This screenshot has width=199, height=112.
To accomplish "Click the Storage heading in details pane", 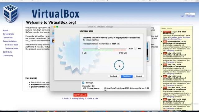I will pos(89,83).
